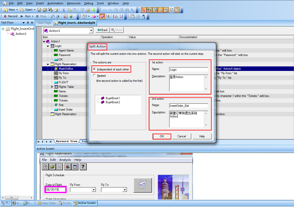
Task: Select BuyABook2 in the action tree
Action: (111, 102)
